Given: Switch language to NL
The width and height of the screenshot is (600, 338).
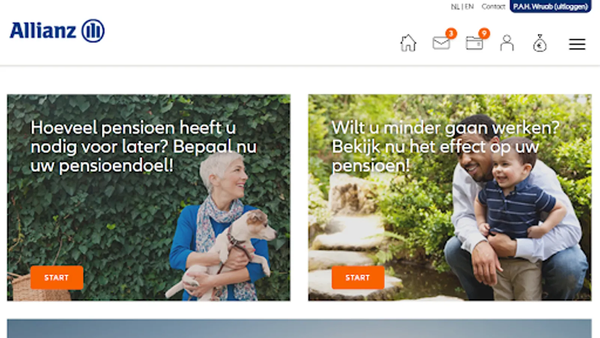Looking at the screenshot, I should [x=455, y=6].
